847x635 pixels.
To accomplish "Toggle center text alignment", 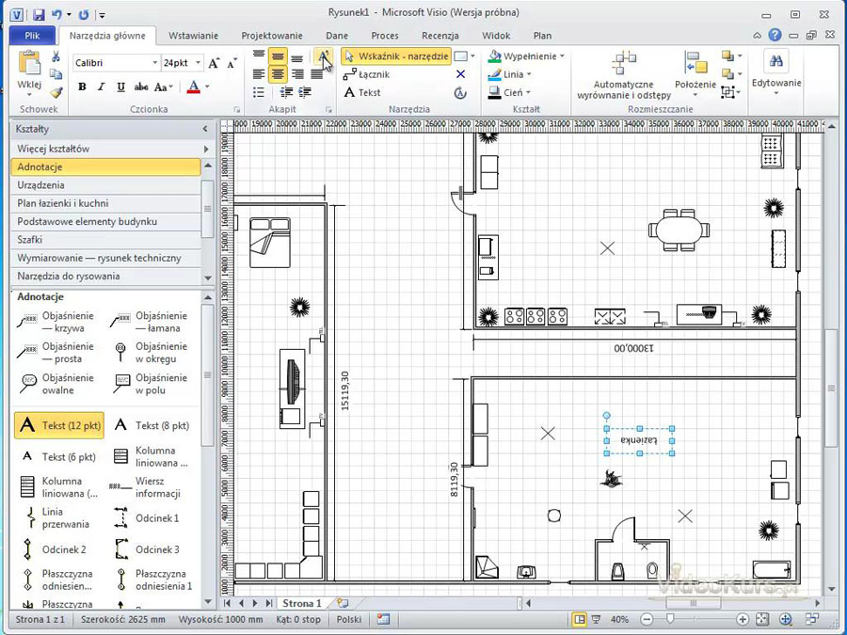I will click(278, 74).
